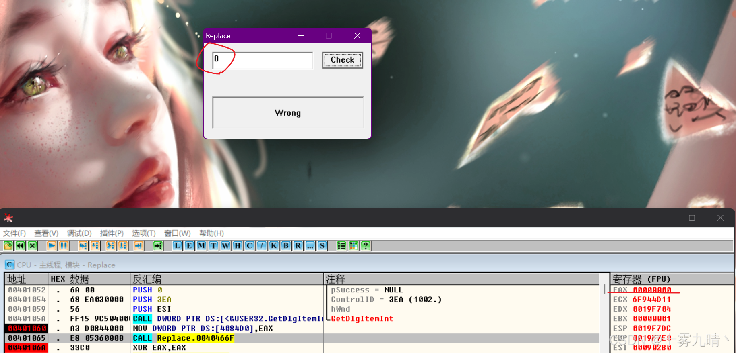Show Call stack with the K icon
Viewport: 736px width, 353px height.
click(x=274, y=246)
